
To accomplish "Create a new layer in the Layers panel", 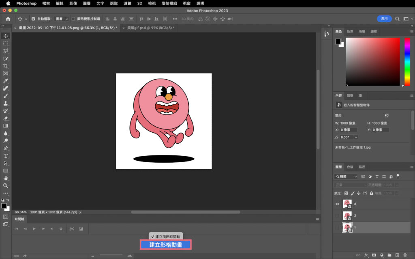I will pos(397,255).
